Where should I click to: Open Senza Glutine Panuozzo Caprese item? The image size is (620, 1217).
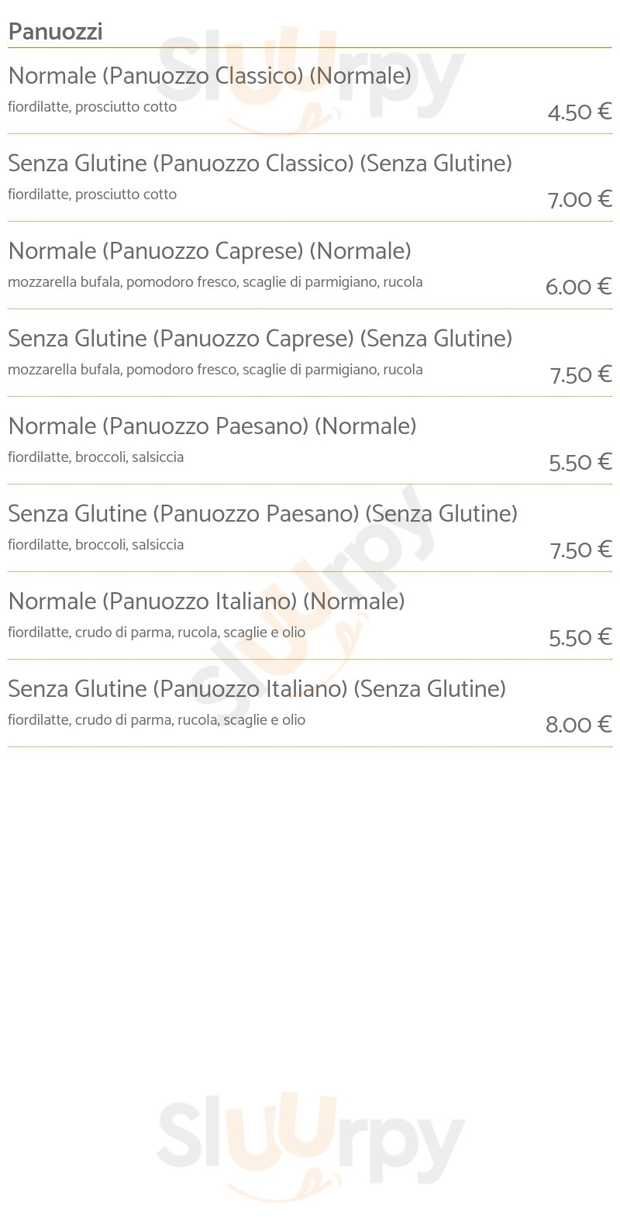coord(260,339)
